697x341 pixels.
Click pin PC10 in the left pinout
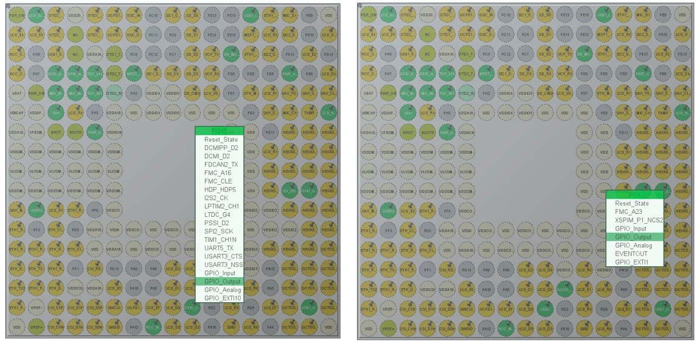[x=153, y=15]
